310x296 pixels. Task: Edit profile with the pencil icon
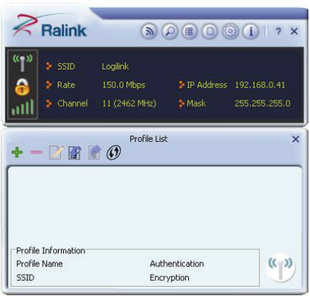56,153
